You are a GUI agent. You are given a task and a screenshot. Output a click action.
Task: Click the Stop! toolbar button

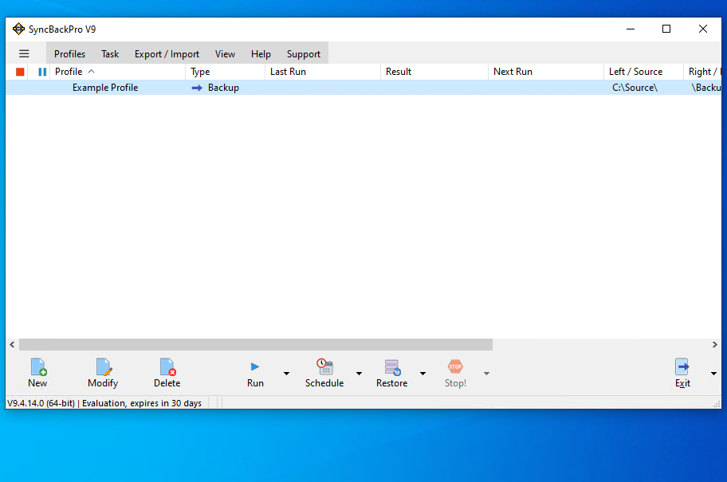[455, 373]
